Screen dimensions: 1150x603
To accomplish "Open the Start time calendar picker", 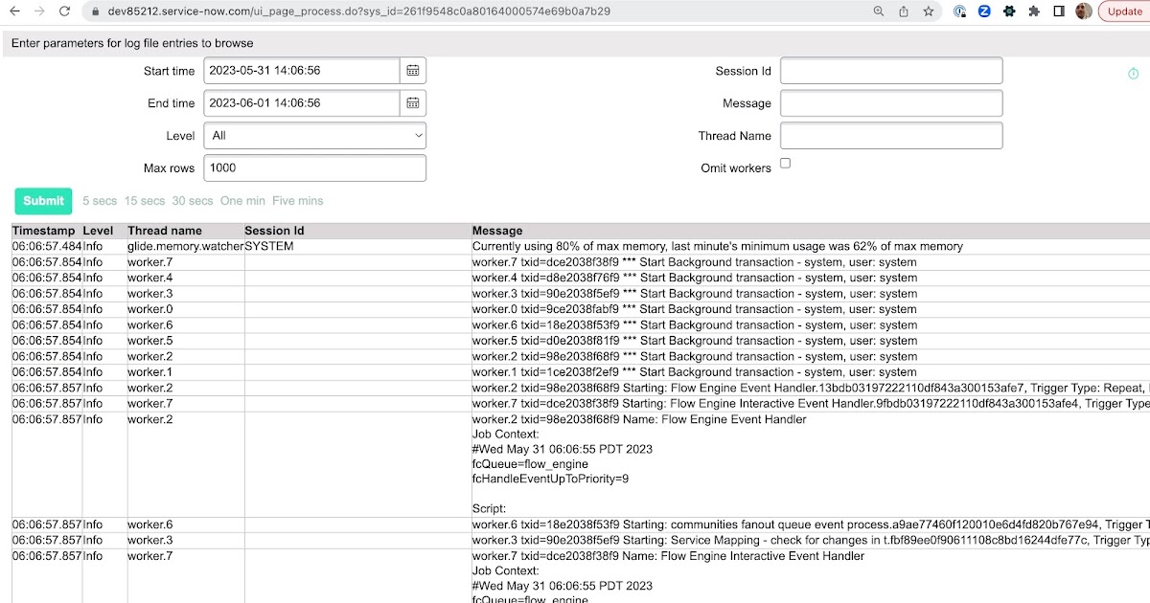I will tap(414, 70).
